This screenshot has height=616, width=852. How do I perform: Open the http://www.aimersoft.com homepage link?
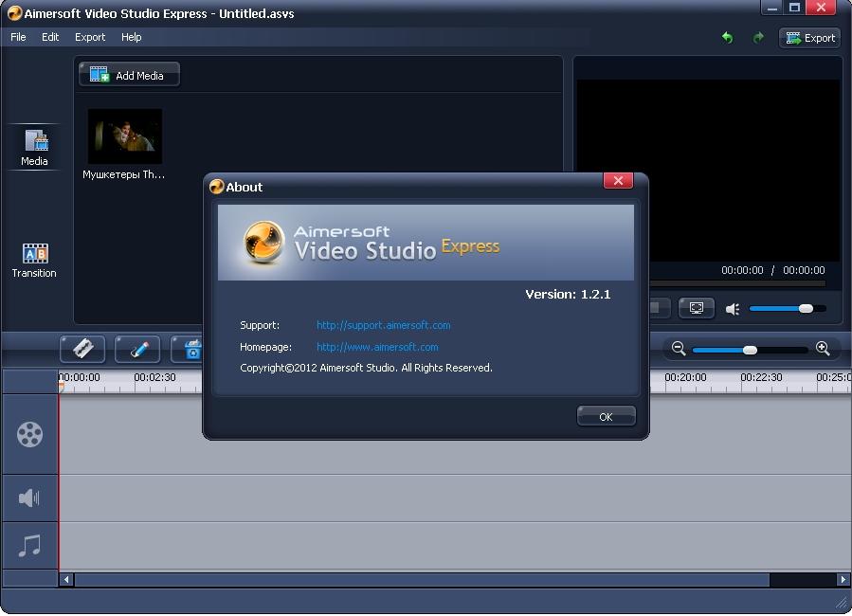tap(377, 347)
